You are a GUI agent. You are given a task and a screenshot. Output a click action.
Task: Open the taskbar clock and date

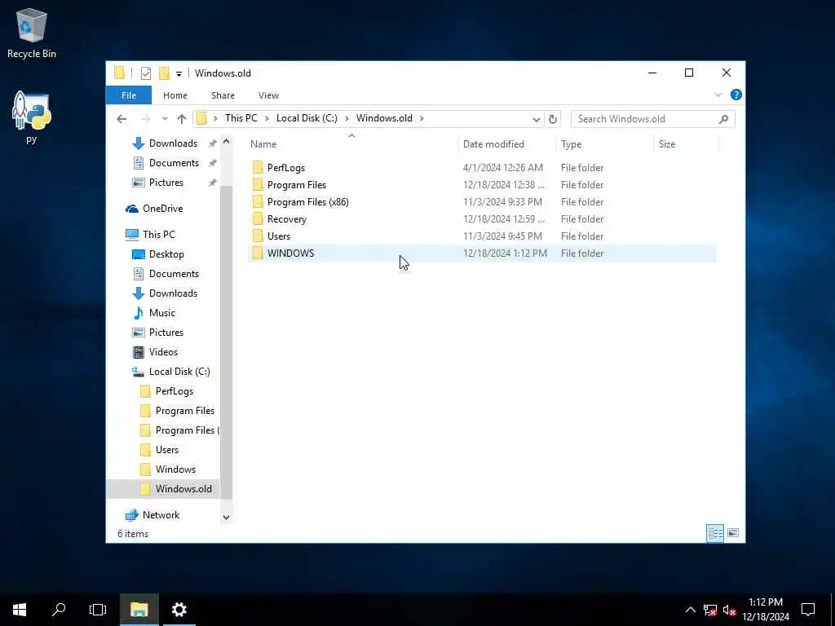pyautogui.click(x=766, y=610)
